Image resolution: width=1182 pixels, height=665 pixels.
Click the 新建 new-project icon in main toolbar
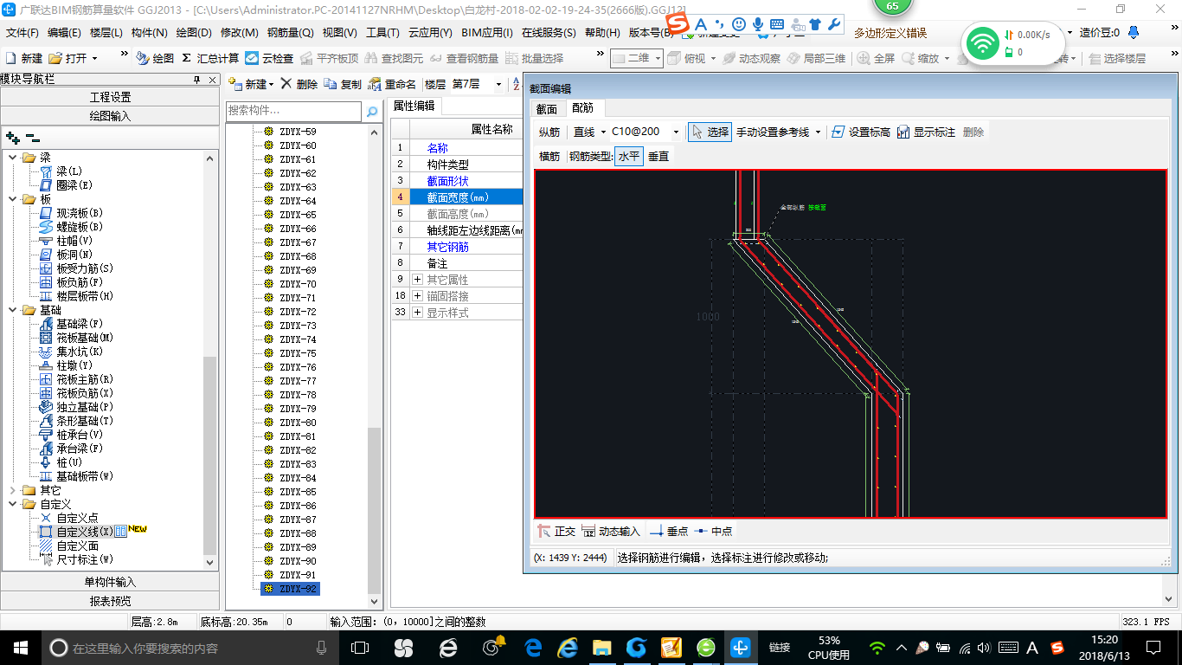pos(11,58)
